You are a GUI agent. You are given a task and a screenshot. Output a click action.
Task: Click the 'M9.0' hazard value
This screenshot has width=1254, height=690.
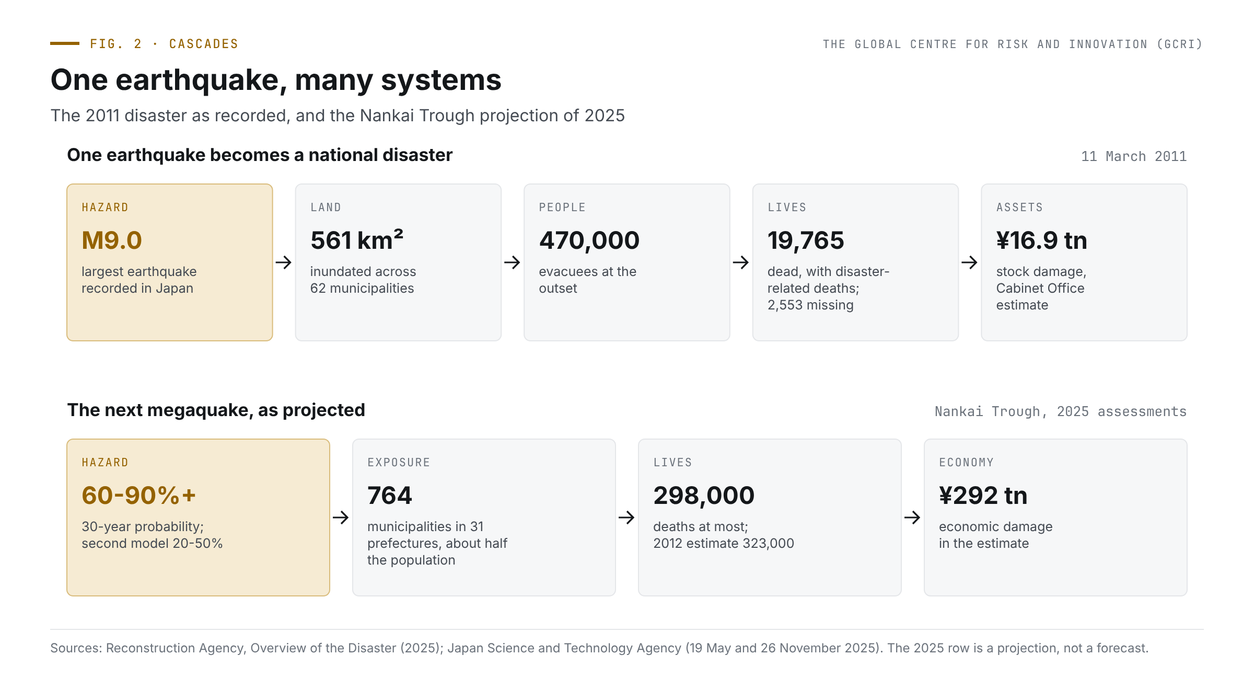click(x=112, y=240)
